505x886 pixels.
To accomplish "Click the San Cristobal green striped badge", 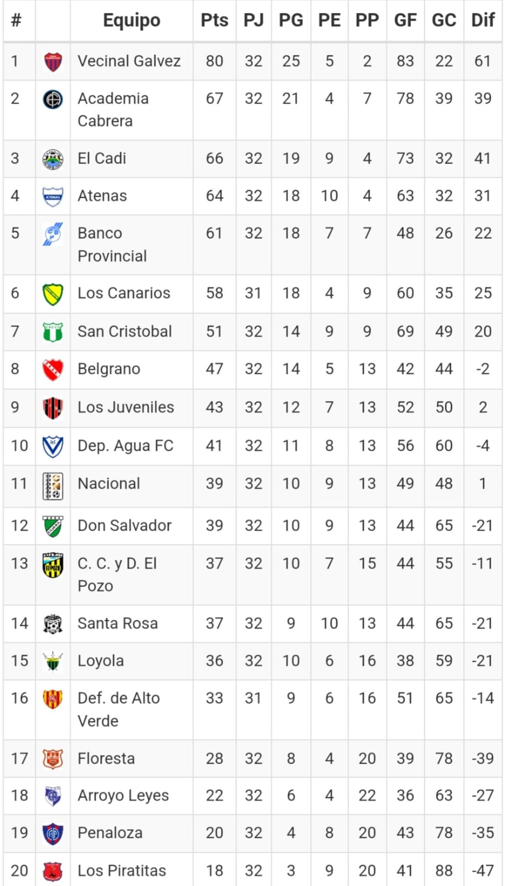I will (x=53, y=332).
